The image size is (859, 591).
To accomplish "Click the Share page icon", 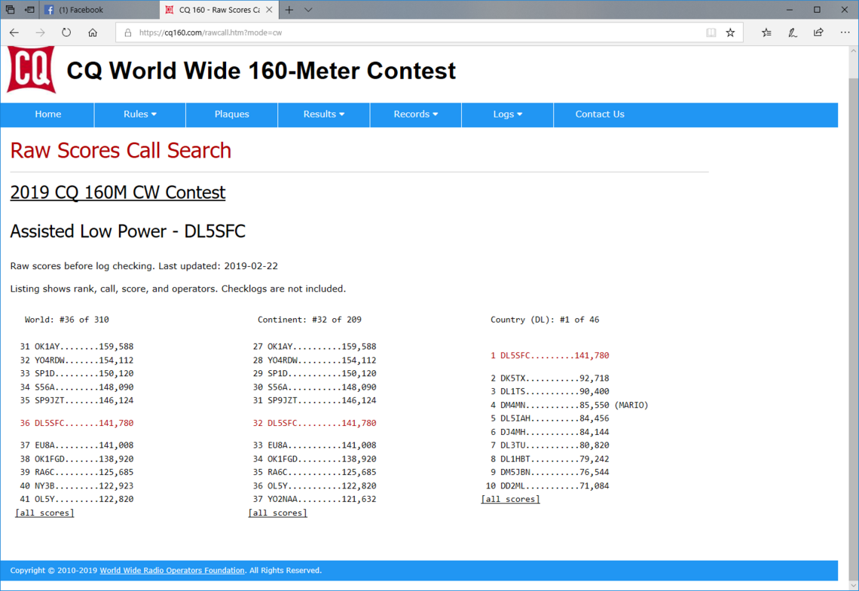I will coord(818,33).
